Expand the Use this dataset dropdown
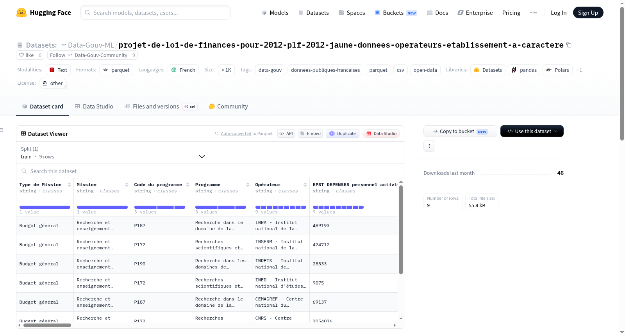Image resolution: width=625 pixels, height=336 pixels. point(532,131)
